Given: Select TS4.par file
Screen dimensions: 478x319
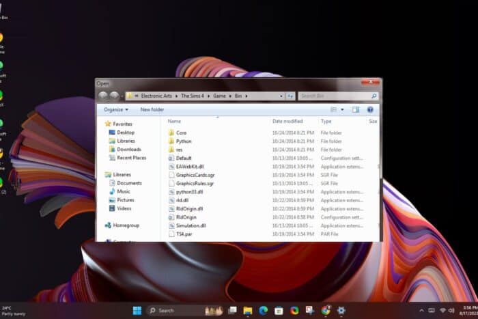Looking at the screenshot, I should (x=184, y=234).
